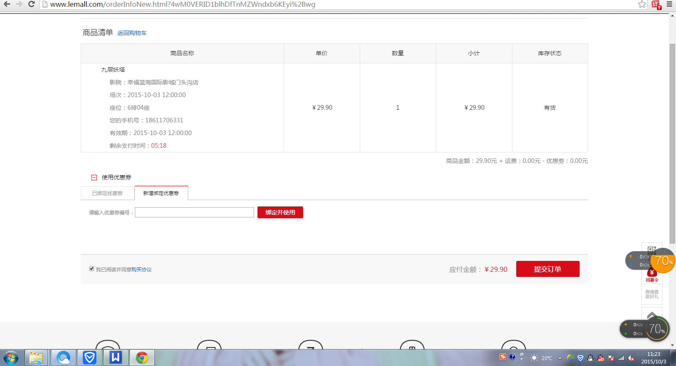Open the Chrome menu (hamburger icon)

coord(669,4)
